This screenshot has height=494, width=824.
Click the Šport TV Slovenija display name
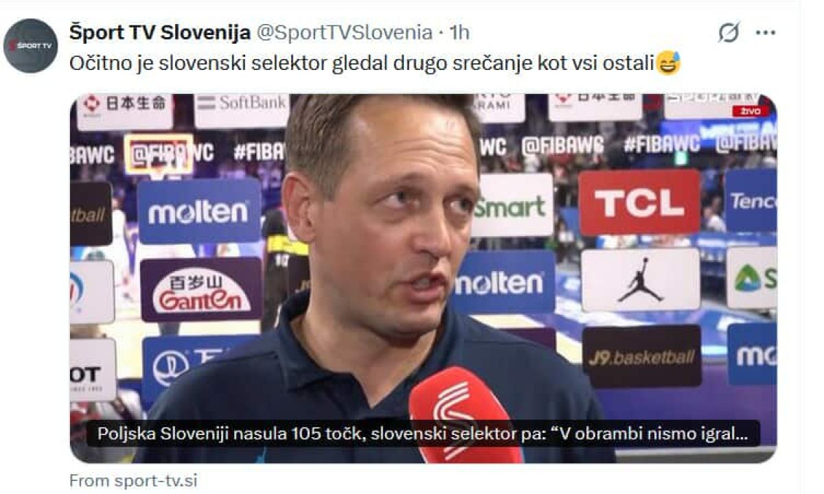pos(160,32)
